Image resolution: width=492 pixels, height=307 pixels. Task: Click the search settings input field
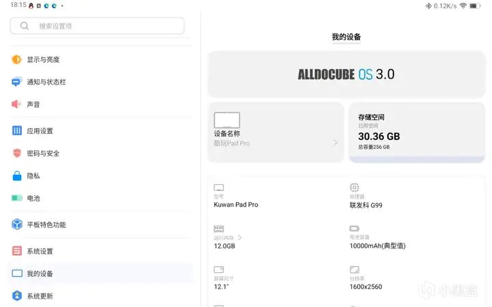coord(97,26)
